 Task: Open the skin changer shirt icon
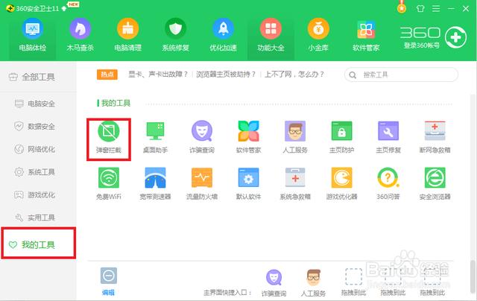(420, 8)
